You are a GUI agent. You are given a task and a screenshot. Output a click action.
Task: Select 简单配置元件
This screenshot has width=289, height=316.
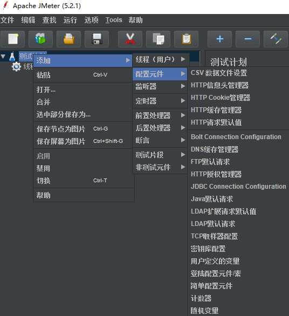211,286
